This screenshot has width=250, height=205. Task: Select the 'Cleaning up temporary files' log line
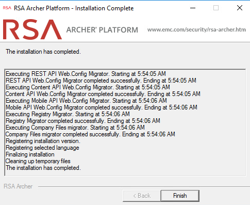click(x=38, y=161)
